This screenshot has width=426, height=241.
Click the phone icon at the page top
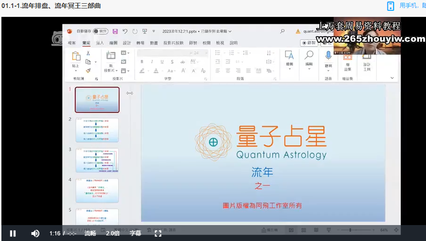point(390,6)
